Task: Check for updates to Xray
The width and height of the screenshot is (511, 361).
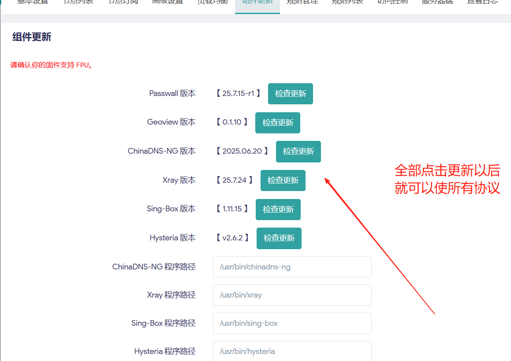Action: pos(283,180)
